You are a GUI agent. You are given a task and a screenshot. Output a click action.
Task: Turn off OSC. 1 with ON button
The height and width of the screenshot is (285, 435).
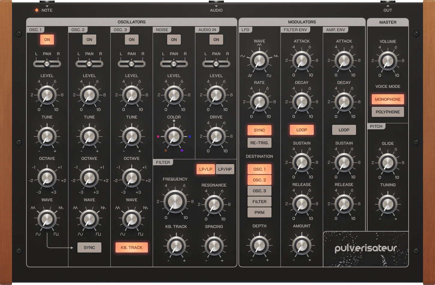(x=47, y=40)
